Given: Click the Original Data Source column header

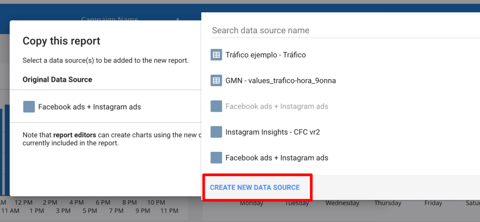Looking at the screenshot, I should pyautogui.click(x=57, y=80).
